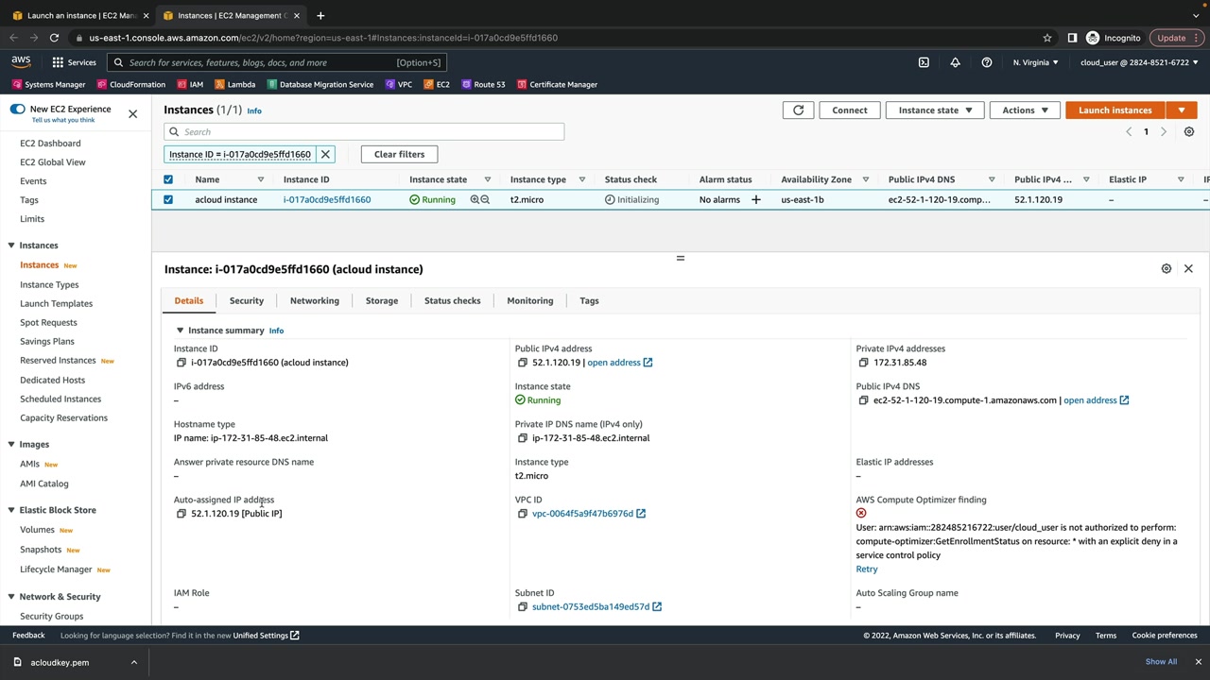
Task: Clear the Instance ID filter chip
Action: [325, 154]
